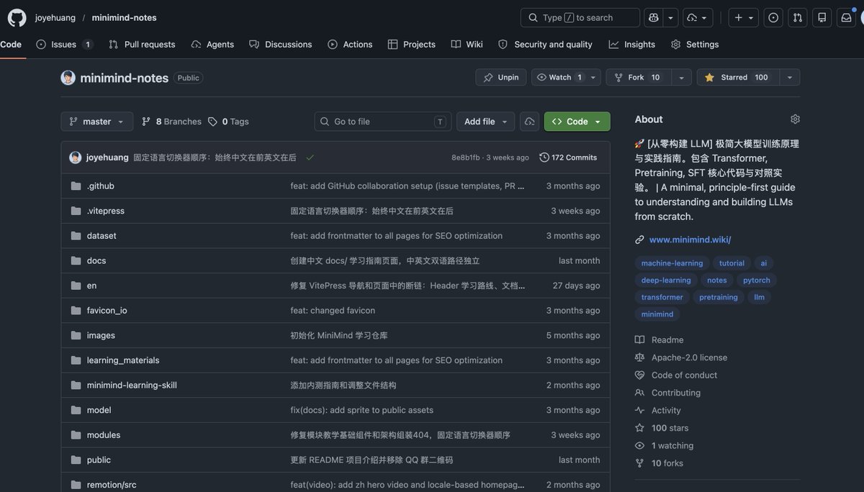Click the repository owner avatar beside minimind-notes

[x=68, y=78]
